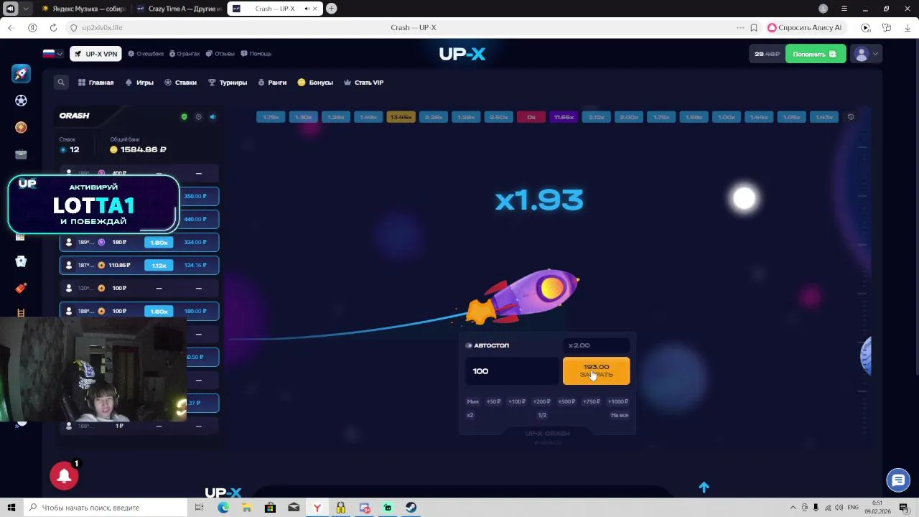Viewport: 919px width, 517px height.
Task: Add +750 ₽ to the bet
Action: (592, 401)
